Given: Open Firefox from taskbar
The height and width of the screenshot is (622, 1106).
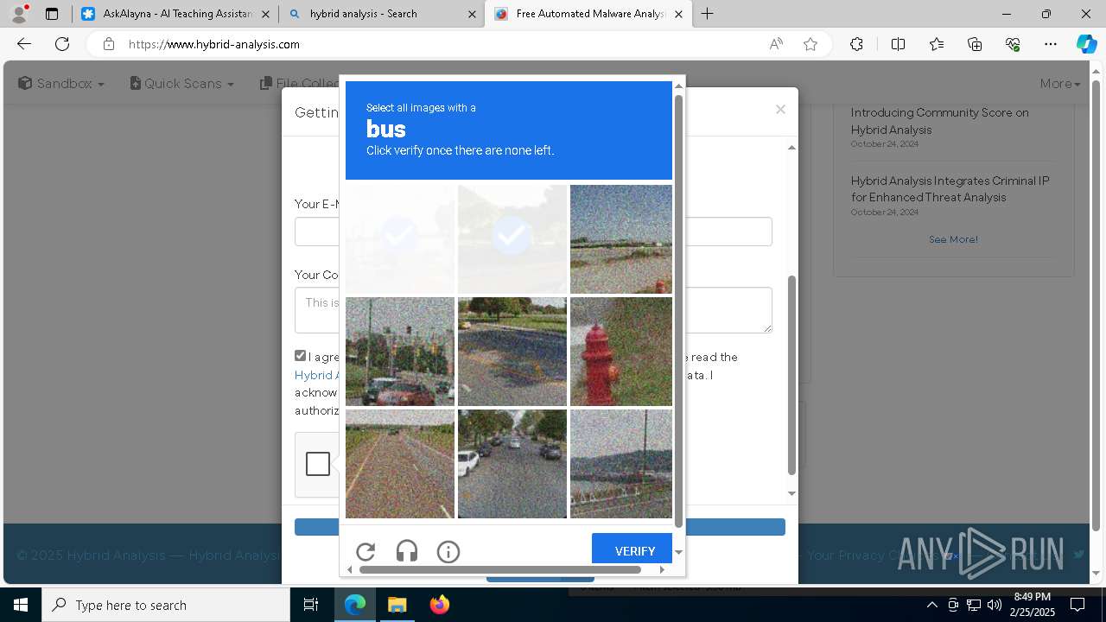Looking at the screenshot, I should click(x=439, y=605).
